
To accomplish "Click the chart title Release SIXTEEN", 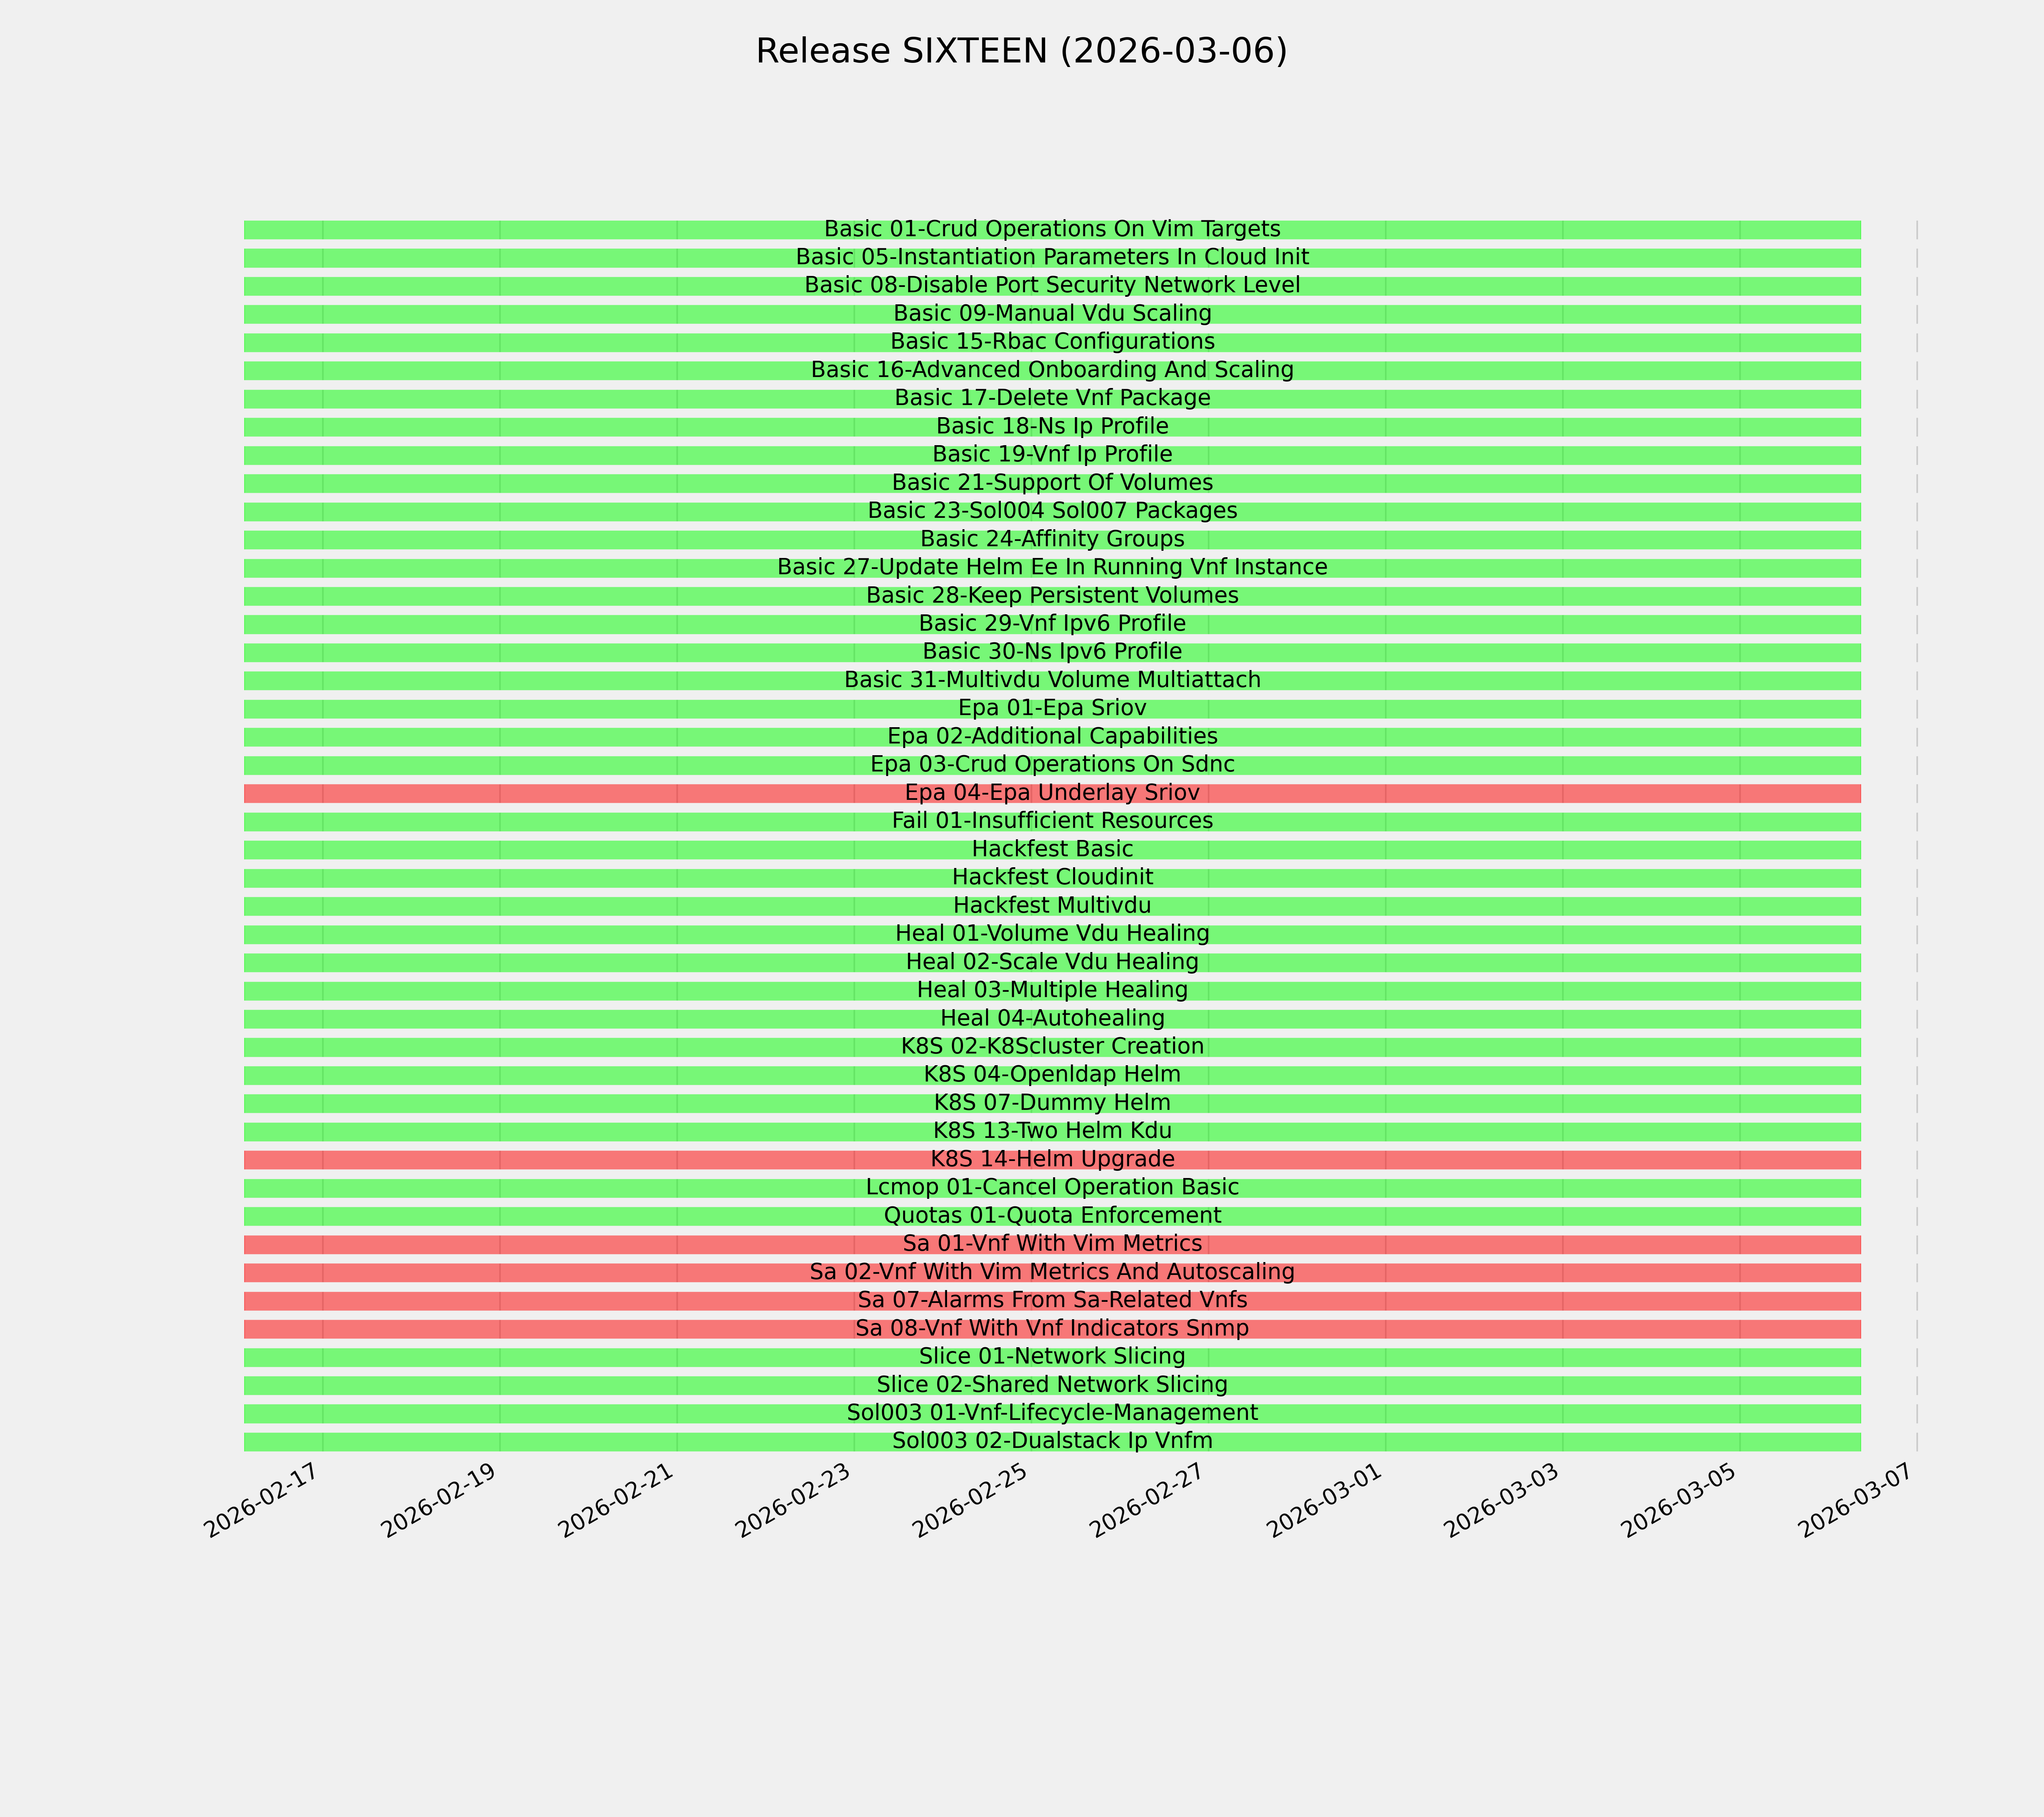I will pos(1021,51).
